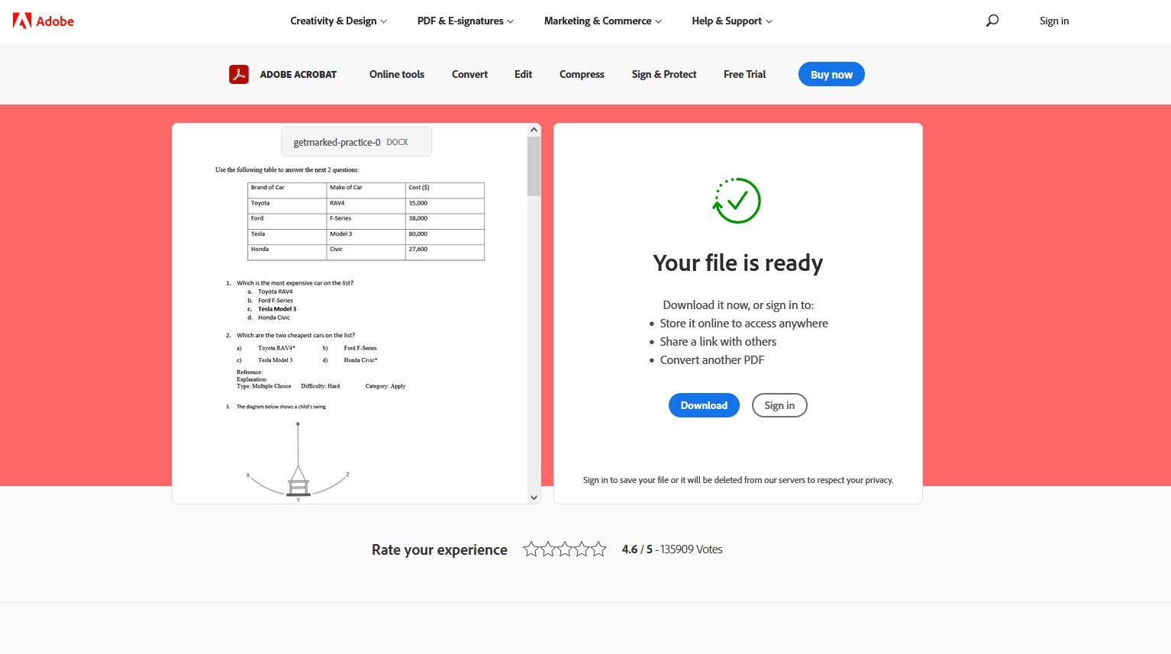Click Sign in at top right
The width and height of the screenshot is (1171, 654).
1054,21
